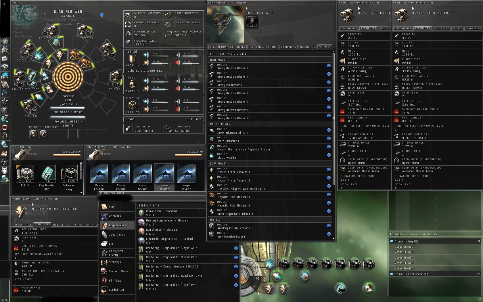Viewport: 483px width, 302px height.
Task: Open Employment History in the Character Sheet
Action: click(x=117, y=253)
